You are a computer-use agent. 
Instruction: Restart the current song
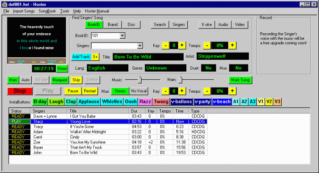pyautogui.click(x=90, y=91)
